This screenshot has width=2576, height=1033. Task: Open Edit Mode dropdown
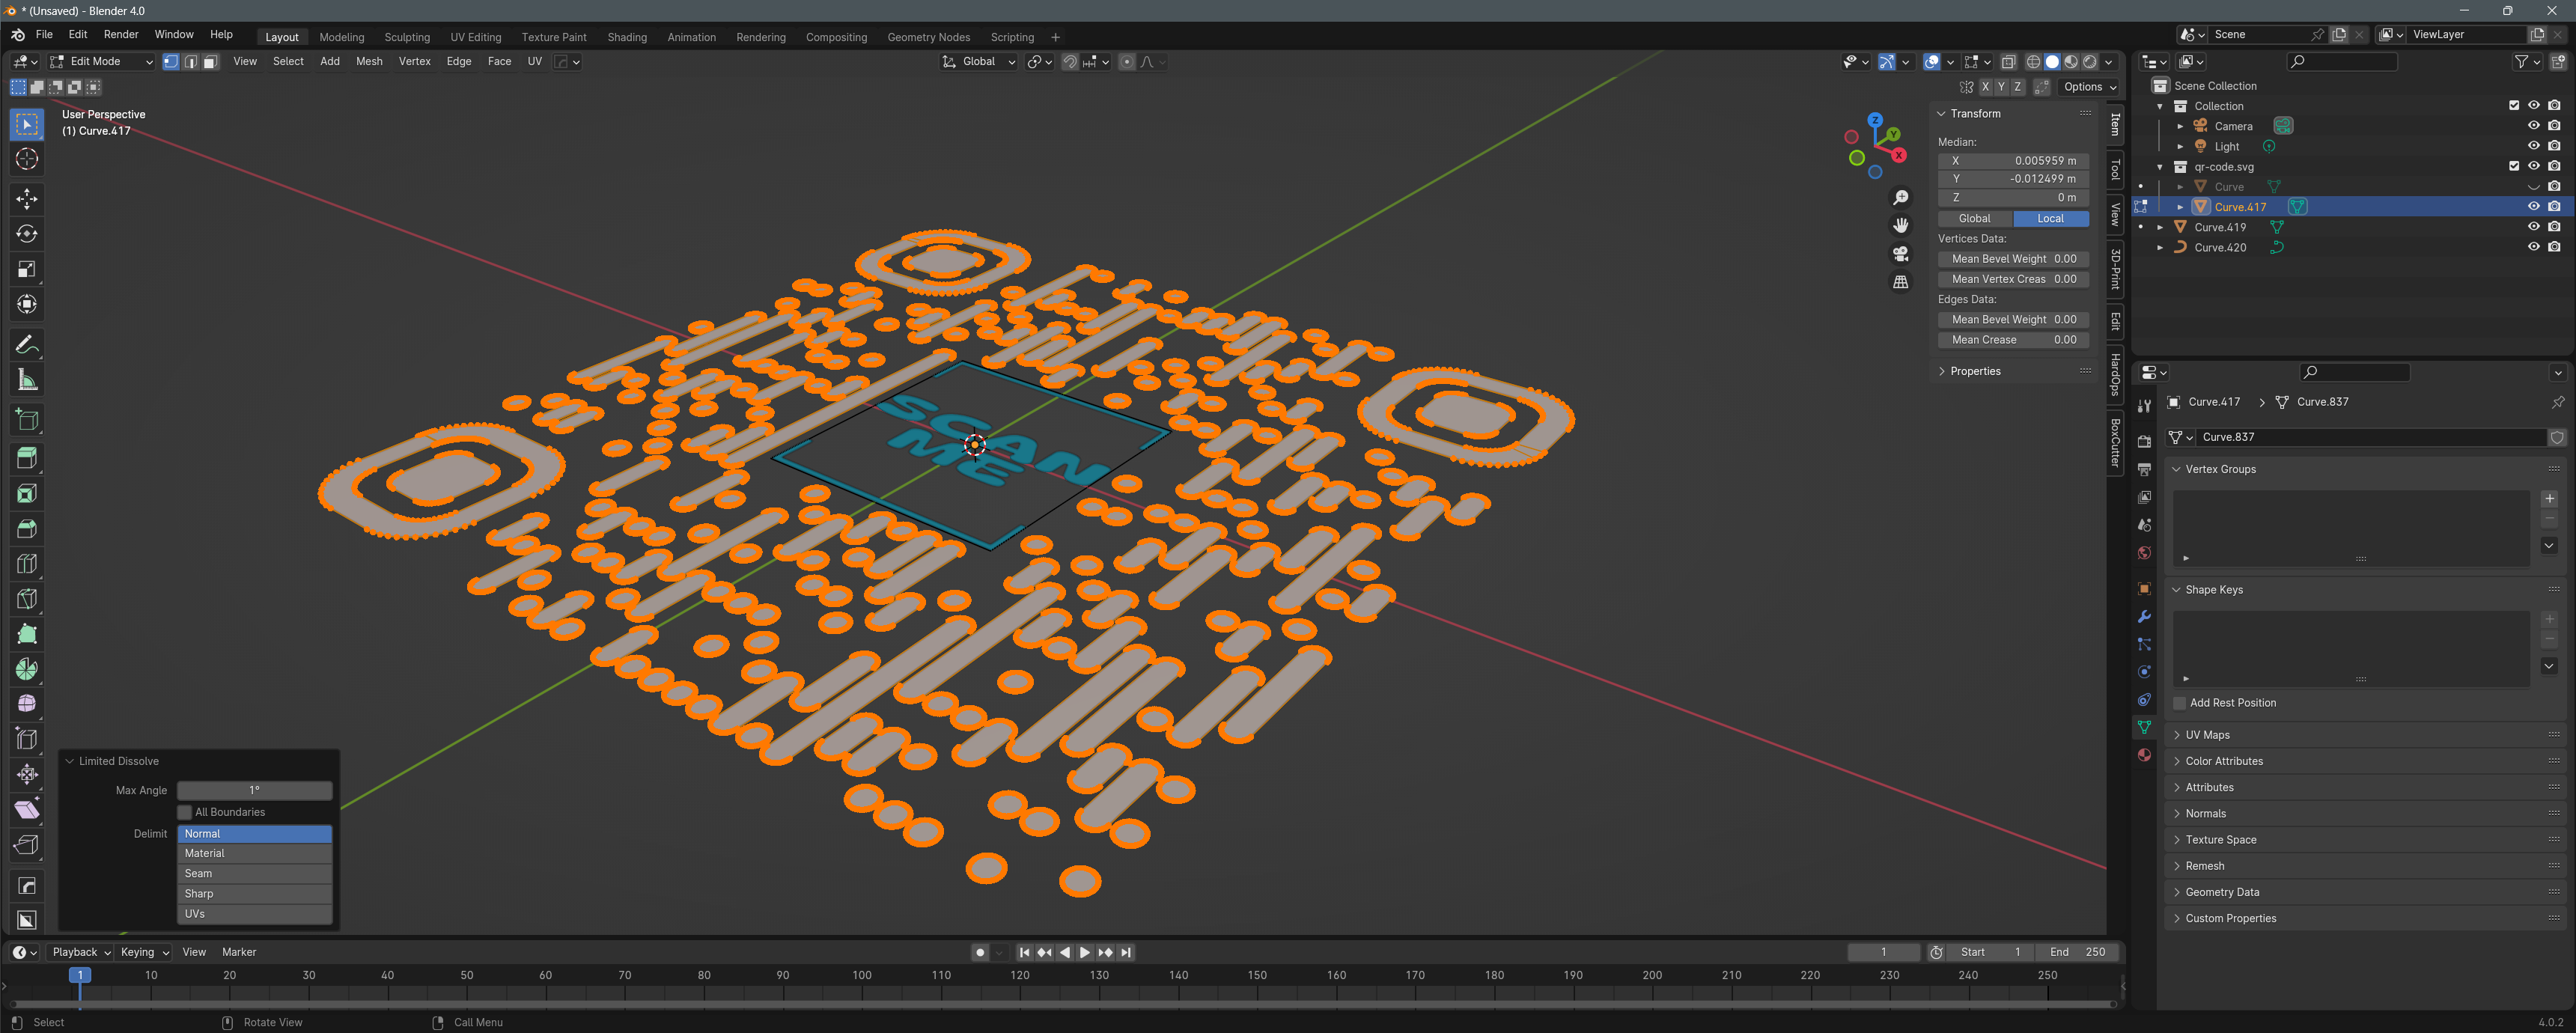click(101, 62)
